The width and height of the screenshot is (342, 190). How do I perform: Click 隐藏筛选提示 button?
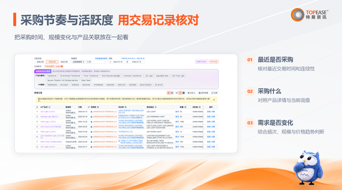tap(202, 62)
